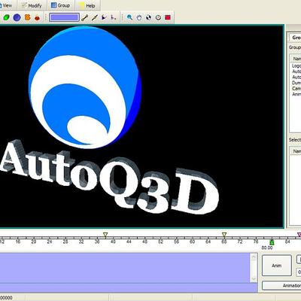
Task: Click frame 44 on timeline ruler
Action: point(129,242)
